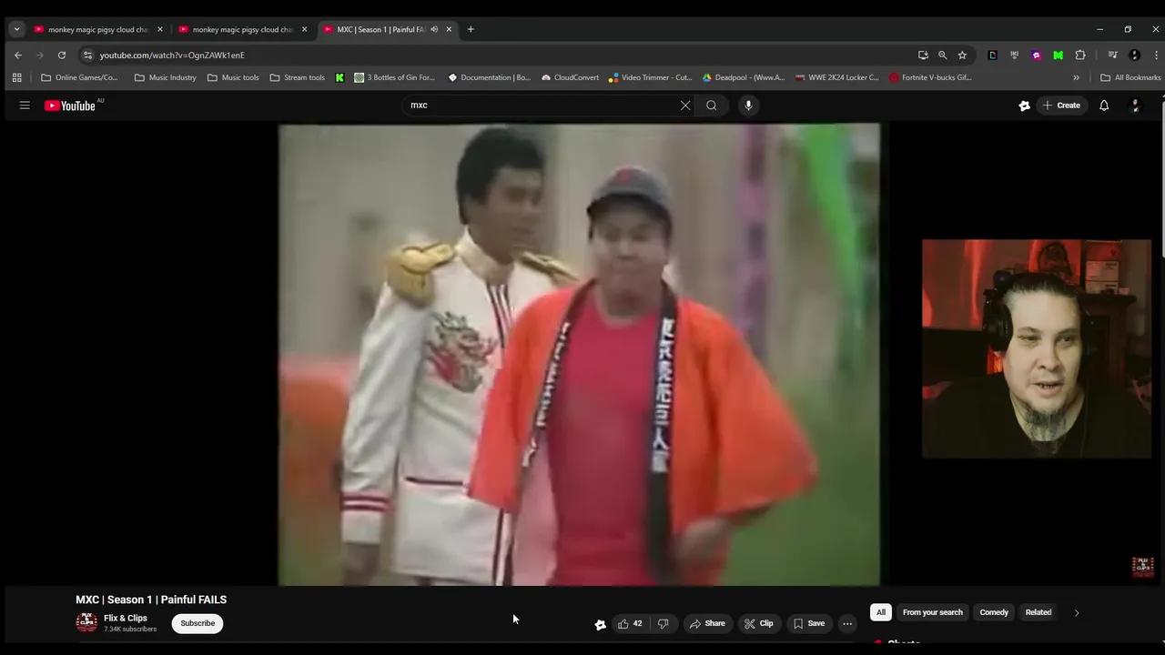Screen dimensions: 1165x655
Task: View site information icon in address bar
Action: [x=87, y=55]
